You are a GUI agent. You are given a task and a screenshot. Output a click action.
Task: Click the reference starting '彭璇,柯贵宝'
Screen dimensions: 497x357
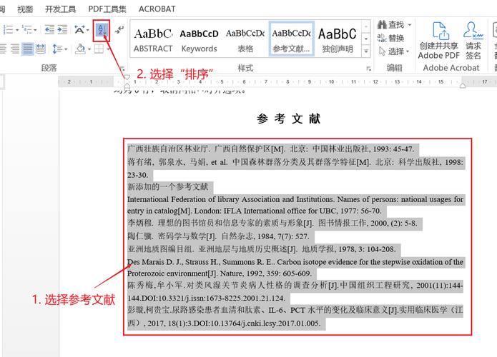(295, 316)
